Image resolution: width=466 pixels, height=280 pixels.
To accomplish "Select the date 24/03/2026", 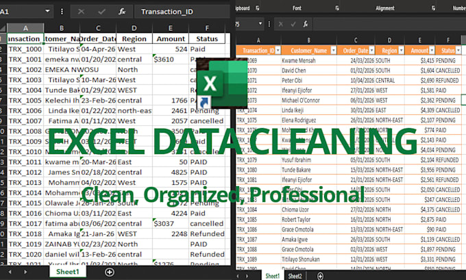I will 356,60.
